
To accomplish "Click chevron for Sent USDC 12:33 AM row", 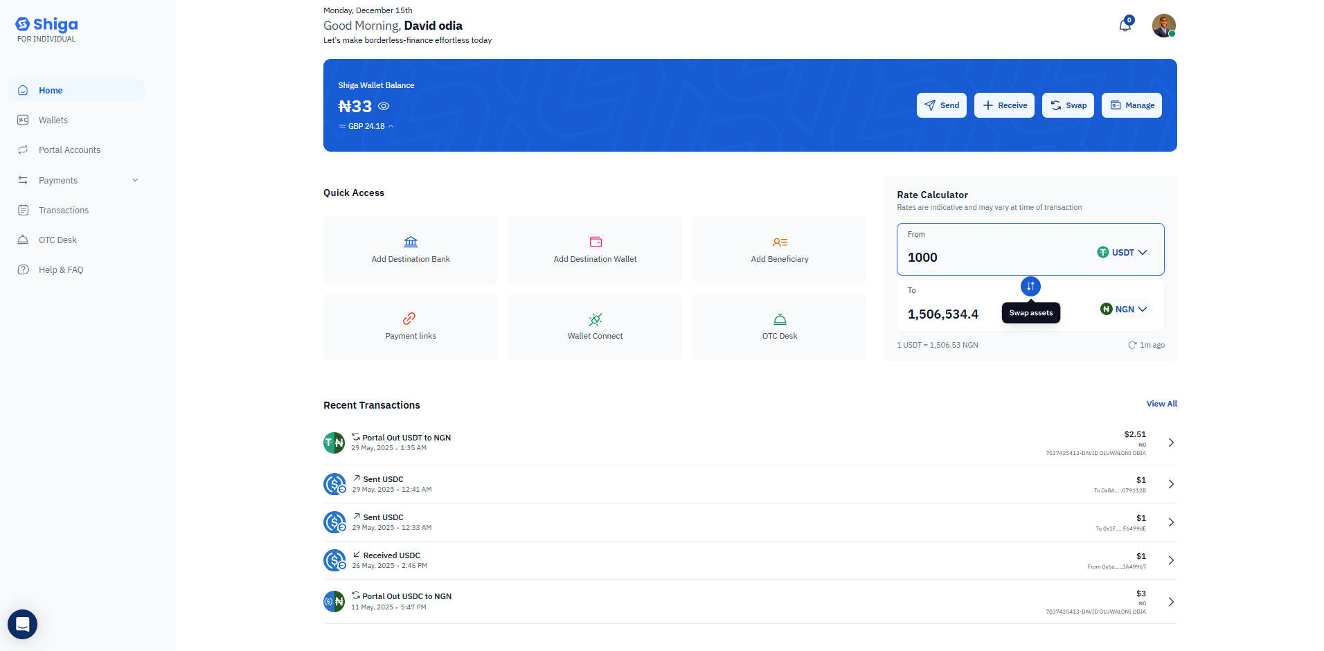I will [1171, 522].
